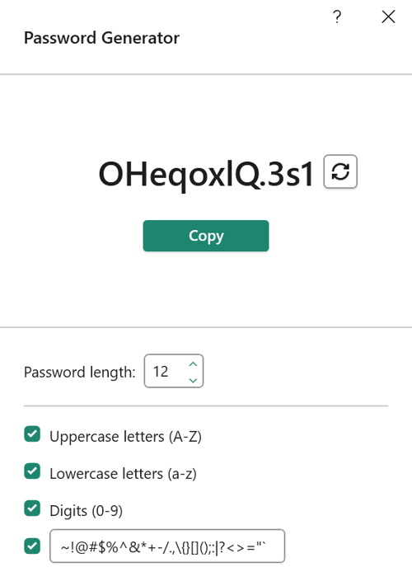Click the divider line under the header
Viewport: 412px width, 586px height.
(x=206, y=74)
